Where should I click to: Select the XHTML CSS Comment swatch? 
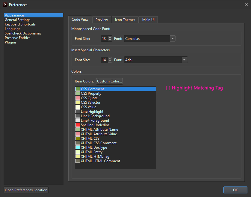(x=78, y=143)
